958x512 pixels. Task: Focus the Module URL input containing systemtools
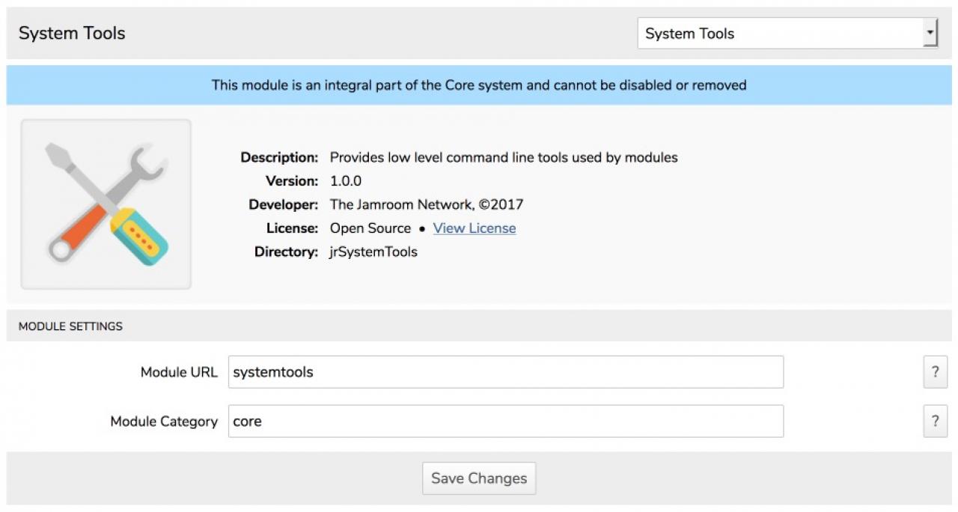click(505, 372)
